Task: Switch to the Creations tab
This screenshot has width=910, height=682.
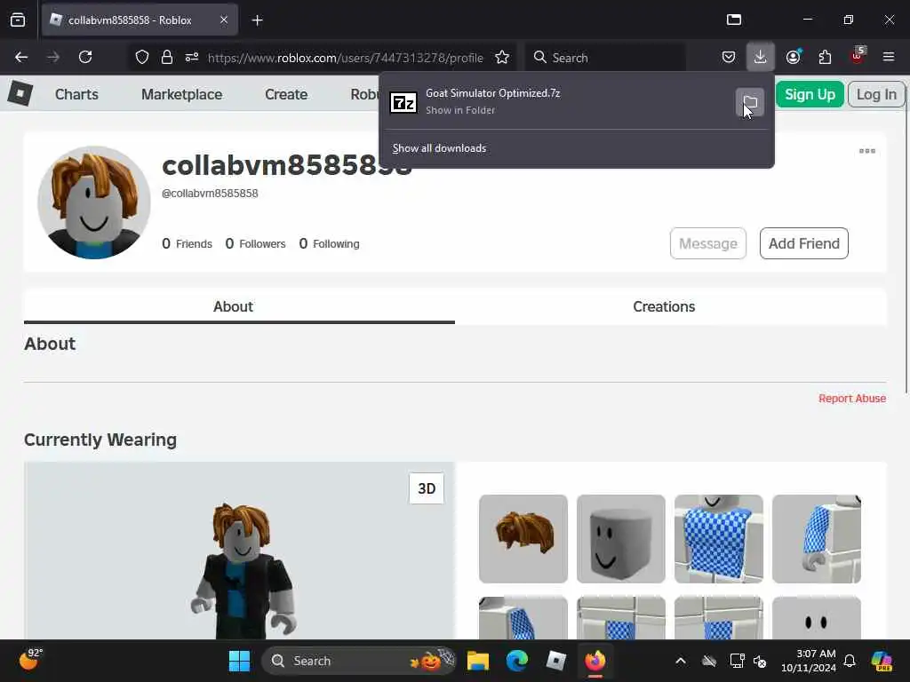Action: click(664, 306)
